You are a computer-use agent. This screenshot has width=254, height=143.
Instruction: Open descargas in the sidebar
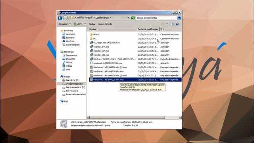pos(71,34)
